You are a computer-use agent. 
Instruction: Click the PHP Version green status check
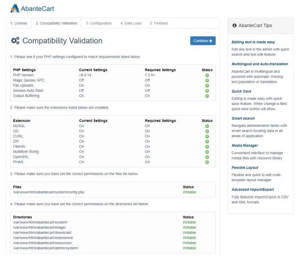(207, 75)
